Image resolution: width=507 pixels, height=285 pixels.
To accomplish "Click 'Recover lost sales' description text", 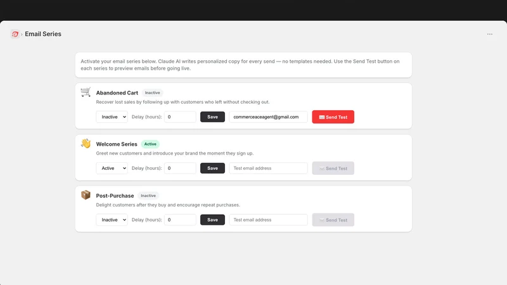I will [183, 102].
